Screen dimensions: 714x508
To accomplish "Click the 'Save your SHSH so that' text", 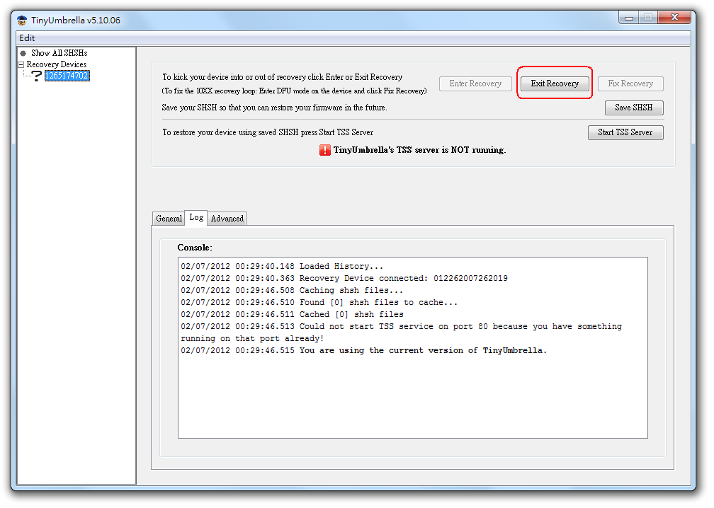I will (275, 108).
